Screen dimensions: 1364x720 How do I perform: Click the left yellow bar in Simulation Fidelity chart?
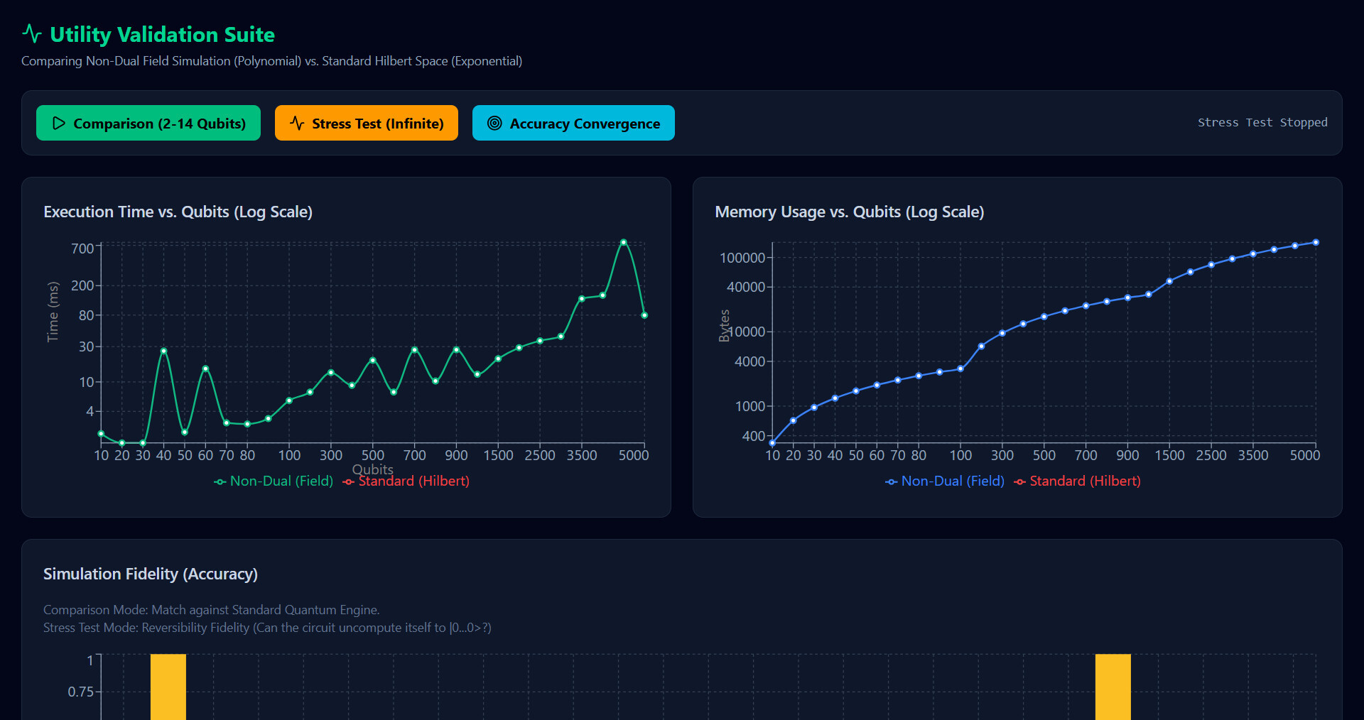pyautogui.click(x=168, y=687)
